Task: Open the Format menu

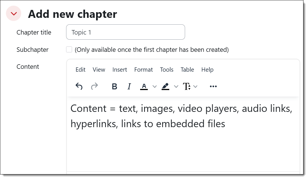Action: point(144,70)
